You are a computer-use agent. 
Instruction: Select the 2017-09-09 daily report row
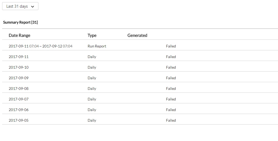click(19, 78)
